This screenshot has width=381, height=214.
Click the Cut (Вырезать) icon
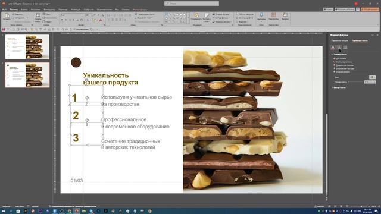[x=13, y=14]
